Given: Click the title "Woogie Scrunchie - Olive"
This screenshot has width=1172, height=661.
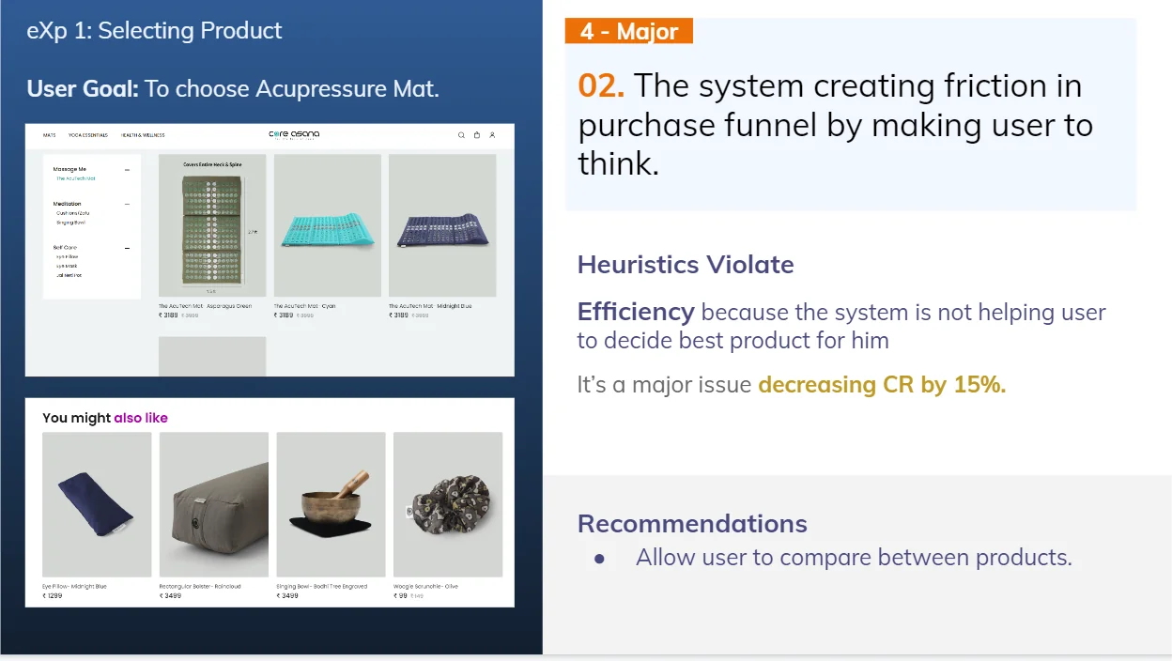Looking at the screenshot, I should click(x=425, y=586).
